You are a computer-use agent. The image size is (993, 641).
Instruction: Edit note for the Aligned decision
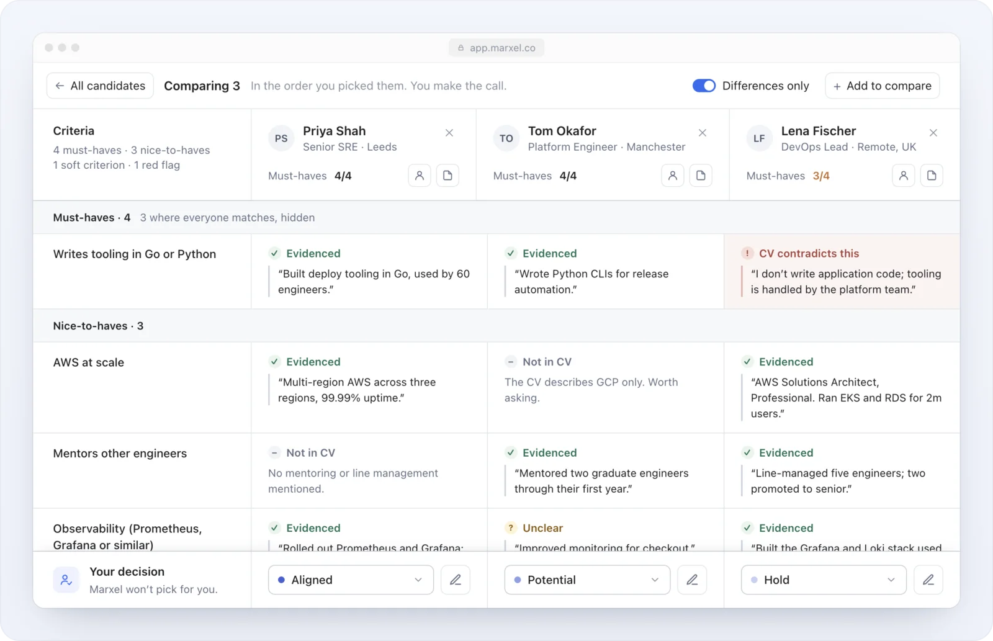[x=456, y=580]
